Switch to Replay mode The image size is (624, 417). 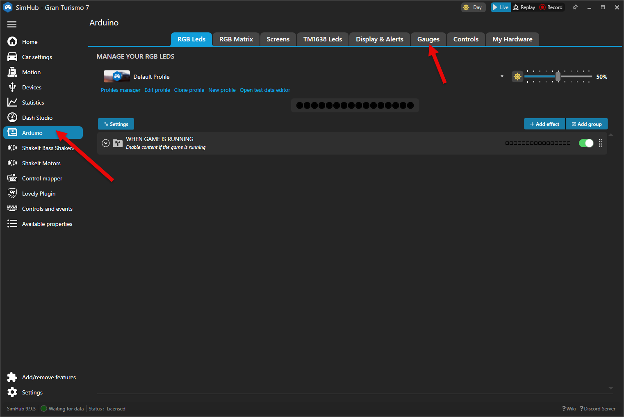pos(524,7)
